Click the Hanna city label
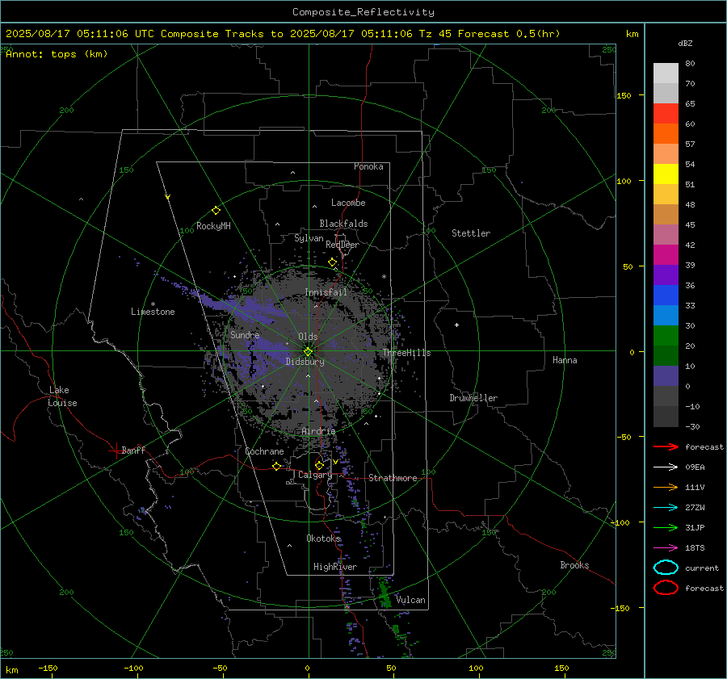 pyautogui.click(x=565, y=360)
